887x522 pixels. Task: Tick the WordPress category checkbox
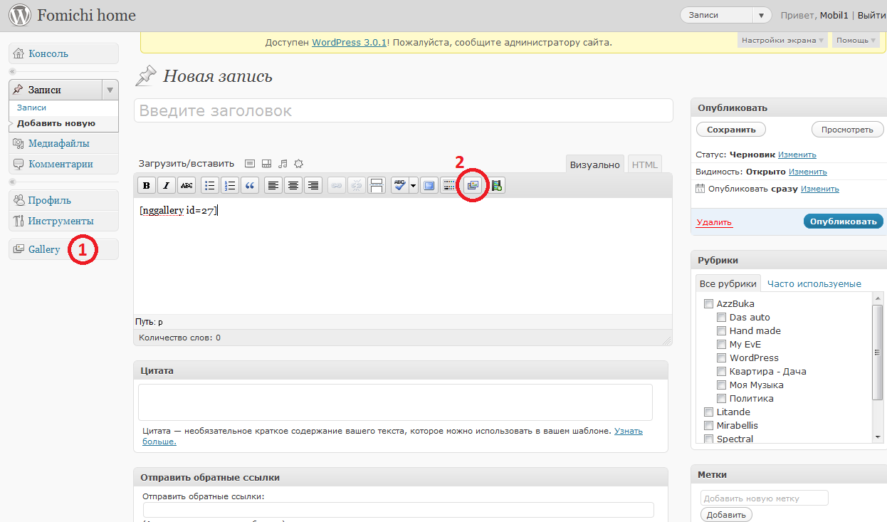click(x=722, y=357)
